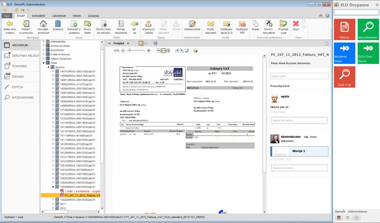This screenshot has height=223, width=380.
Task: Expand the Faktury DropZone tree node
Action: pyautogui.click(x=44, y=58)
